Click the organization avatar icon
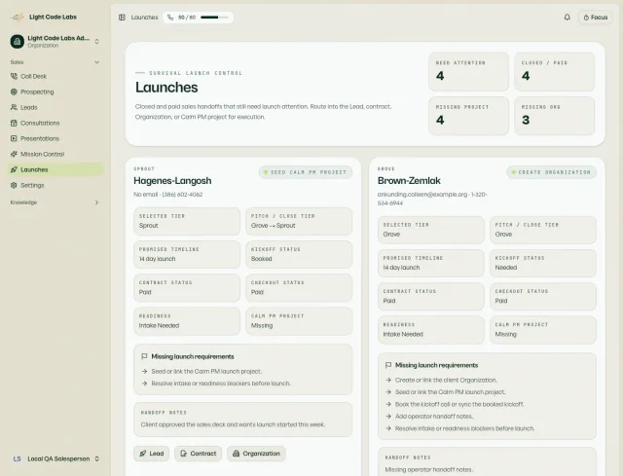The image size is (623, 476). [x=18, y=41]
